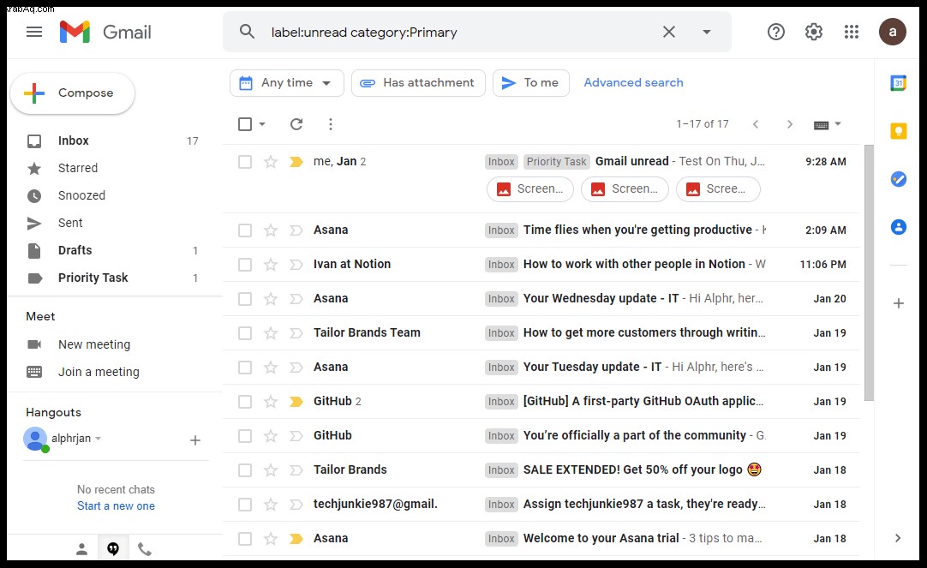Open Google Keep side panel icon
Screen dimensions: 927x568
[x=898, y=130]
